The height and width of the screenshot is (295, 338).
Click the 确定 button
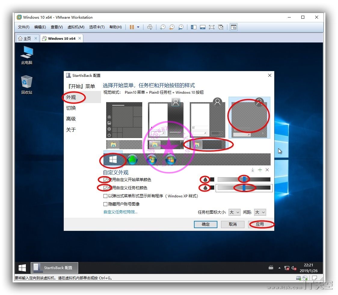click(x=206, y=224)
